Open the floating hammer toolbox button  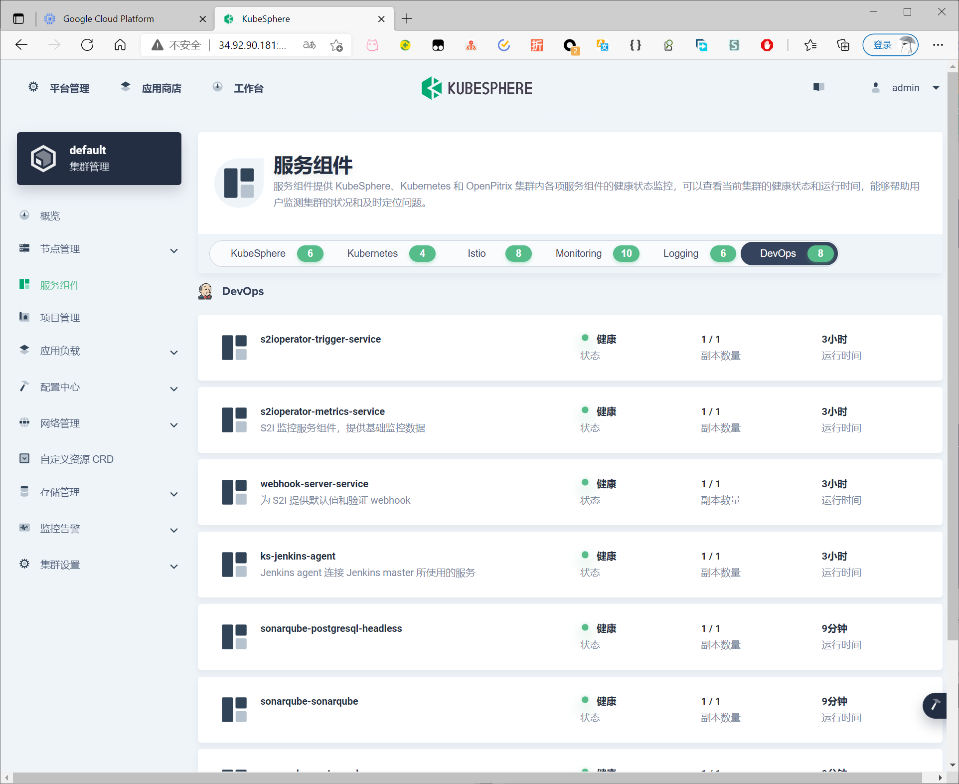tap(935, 705)
